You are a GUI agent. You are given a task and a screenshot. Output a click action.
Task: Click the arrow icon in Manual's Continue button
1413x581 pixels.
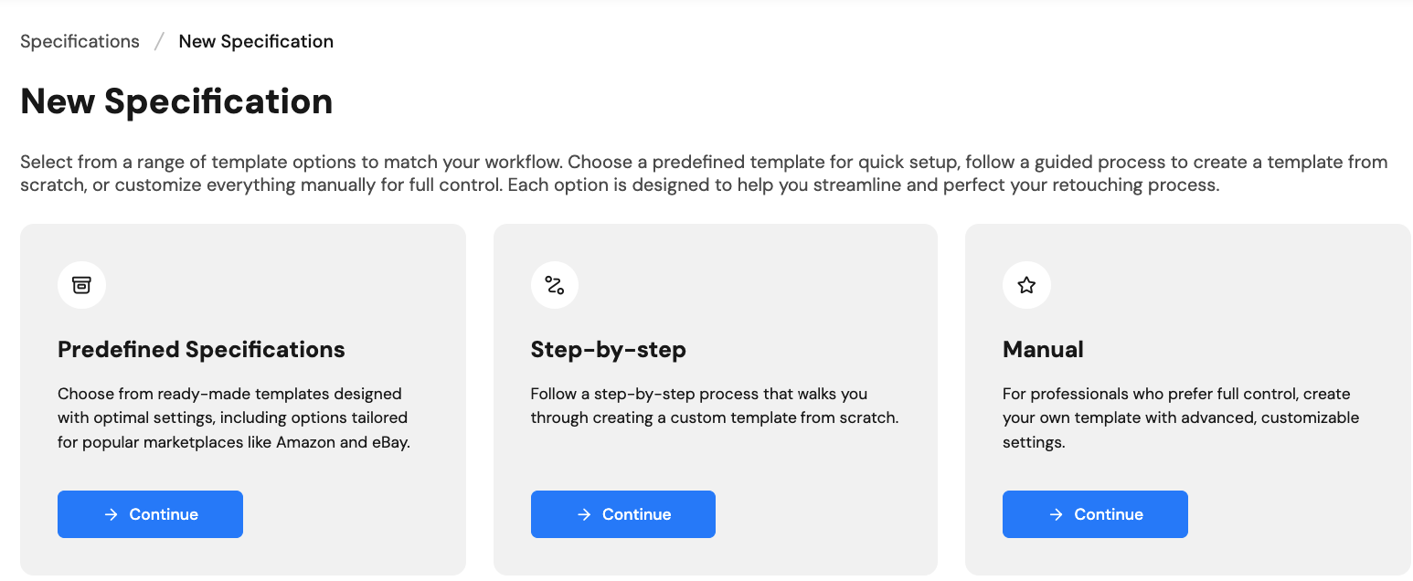tap(1057, 514)
